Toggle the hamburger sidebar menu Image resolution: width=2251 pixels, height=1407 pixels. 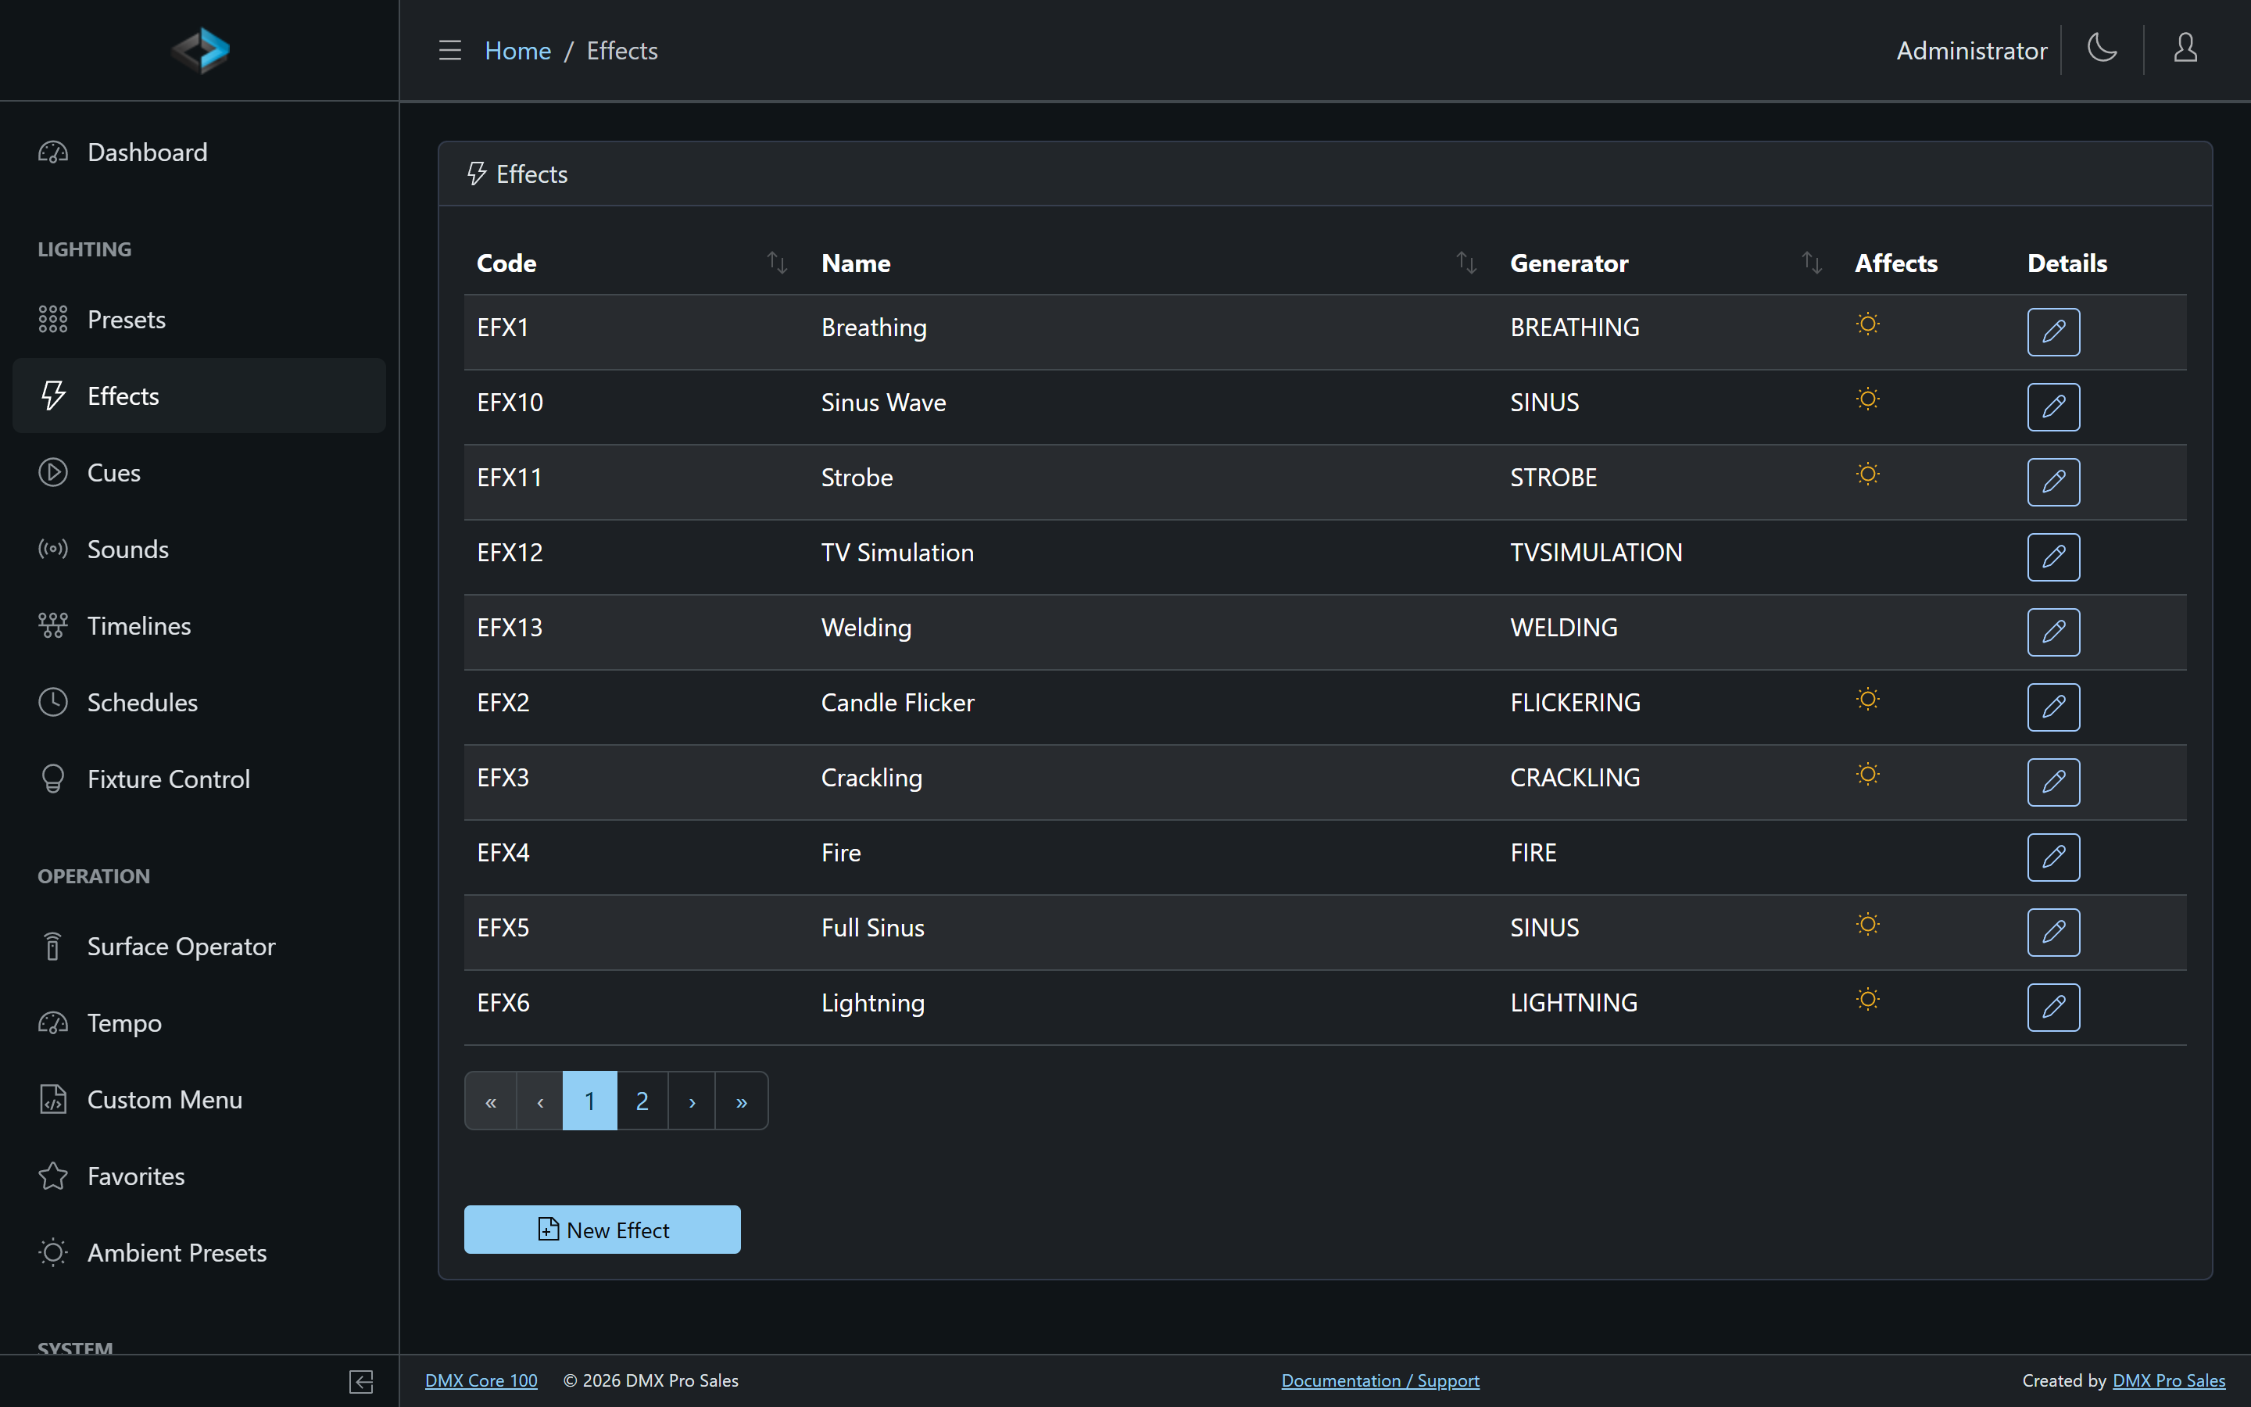pos(450,50)
